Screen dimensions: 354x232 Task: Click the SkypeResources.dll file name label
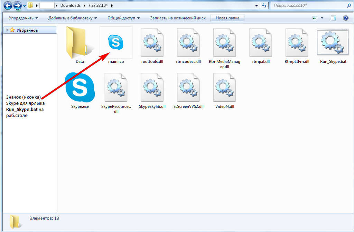pyautogui.click(x=116, y=109)
